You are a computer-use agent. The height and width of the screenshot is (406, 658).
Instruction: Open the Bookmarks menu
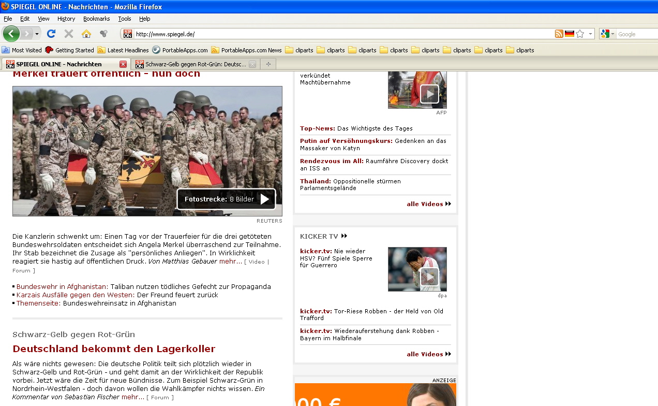tap(96, 19)
